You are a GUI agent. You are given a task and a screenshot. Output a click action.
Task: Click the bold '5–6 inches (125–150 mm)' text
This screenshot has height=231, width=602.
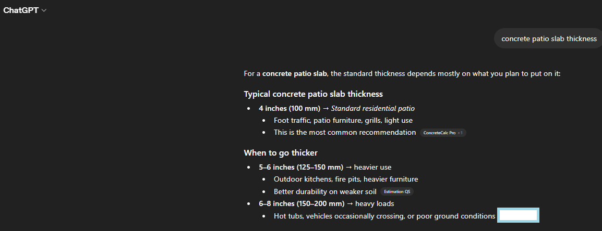[x=301, y=167]
